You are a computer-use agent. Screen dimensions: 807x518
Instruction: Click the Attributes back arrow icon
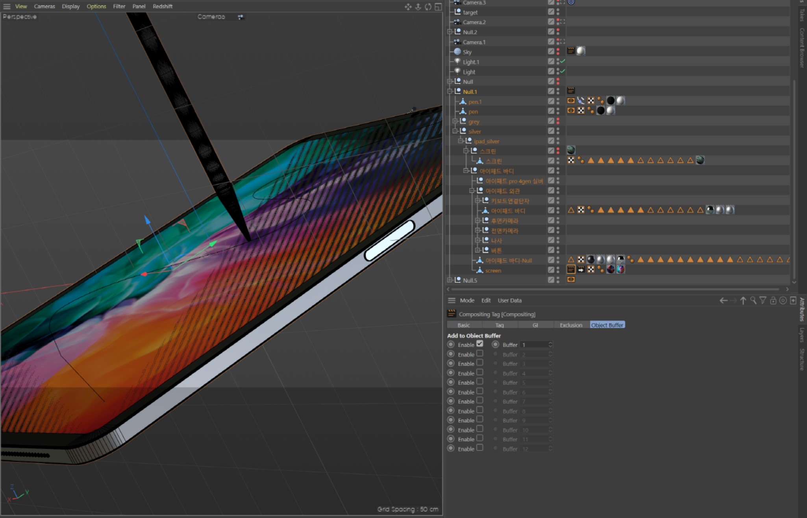(724, 300)
